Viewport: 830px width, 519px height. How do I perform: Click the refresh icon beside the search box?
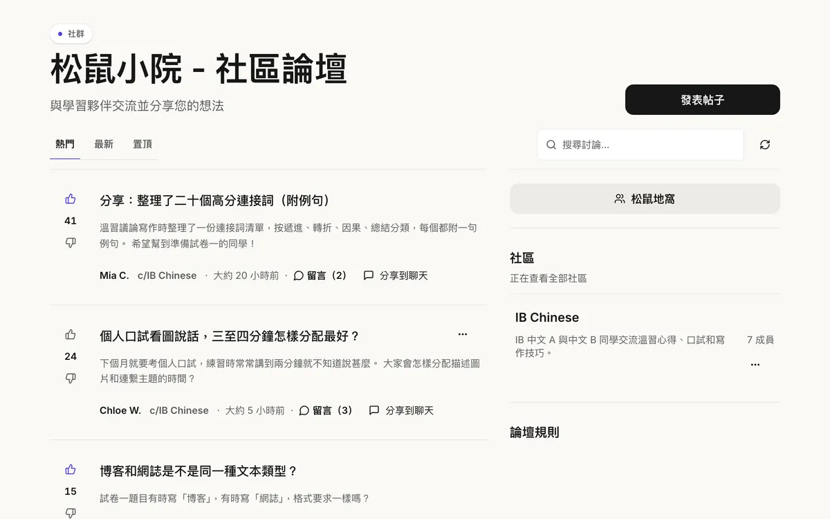coord(765,145)
